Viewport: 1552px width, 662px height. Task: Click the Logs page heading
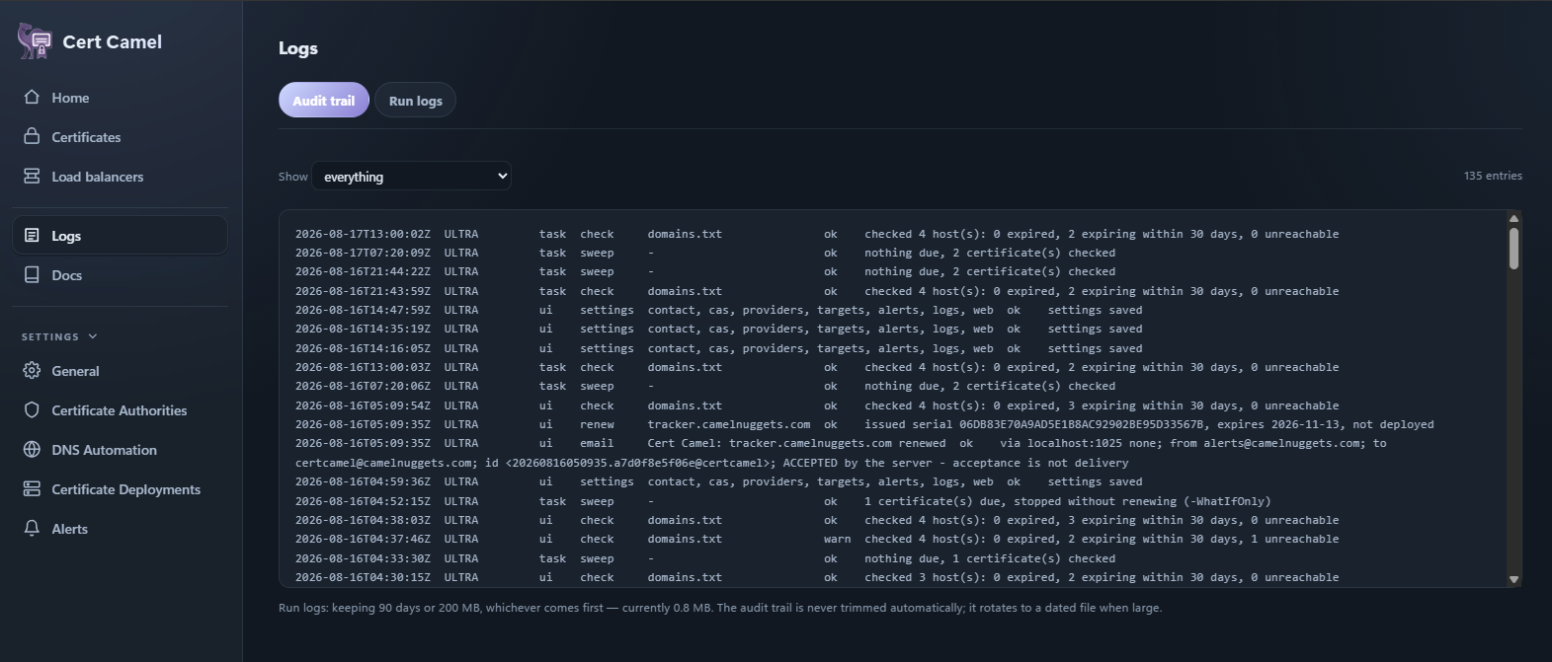(298, 48)
